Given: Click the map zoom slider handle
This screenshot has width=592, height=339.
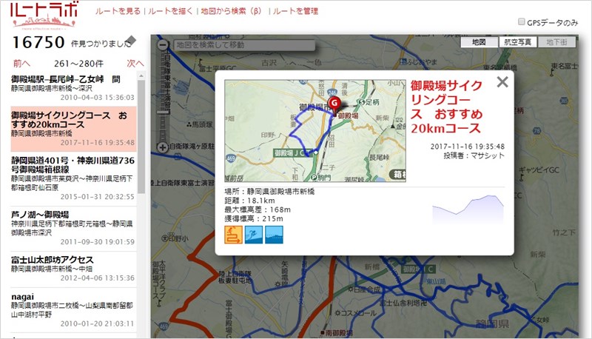Looking at the screenshot, I should (163, 112).
